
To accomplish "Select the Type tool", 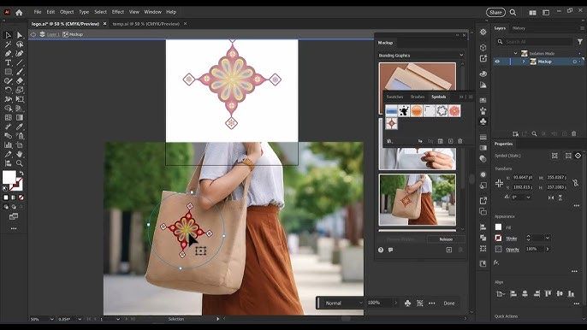I will [8, 63].
